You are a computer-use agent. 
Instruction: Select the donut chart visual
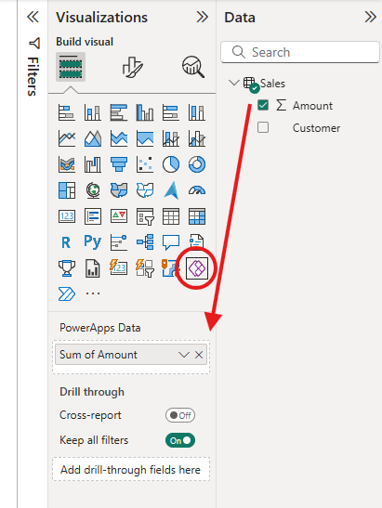coord(197,164)
